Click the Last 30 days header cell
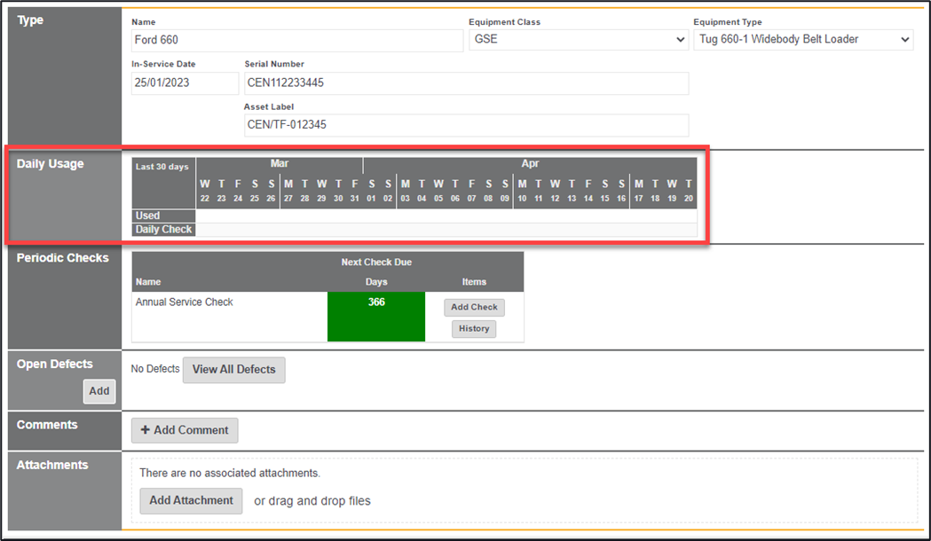The width and height of the screenshot is (931, 541). click(x=162, y=167)
